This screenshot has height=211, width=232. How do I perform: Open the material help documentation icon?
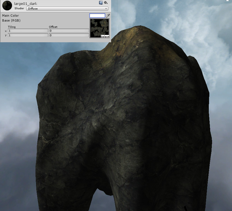101,3
